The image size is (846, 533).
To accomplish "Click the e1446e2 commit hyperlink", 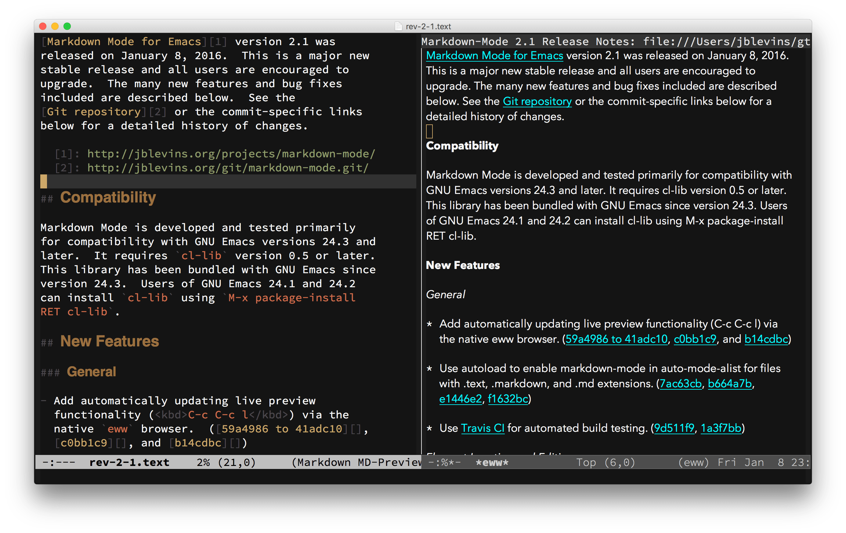I will (461, 399).
